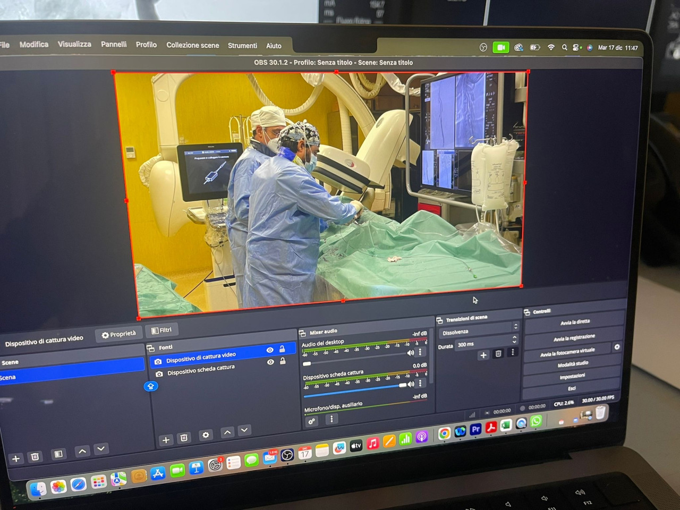680x510 pixels.
Task: Open mixer options three-dot menu at bottom
Action: coord(331,419)
